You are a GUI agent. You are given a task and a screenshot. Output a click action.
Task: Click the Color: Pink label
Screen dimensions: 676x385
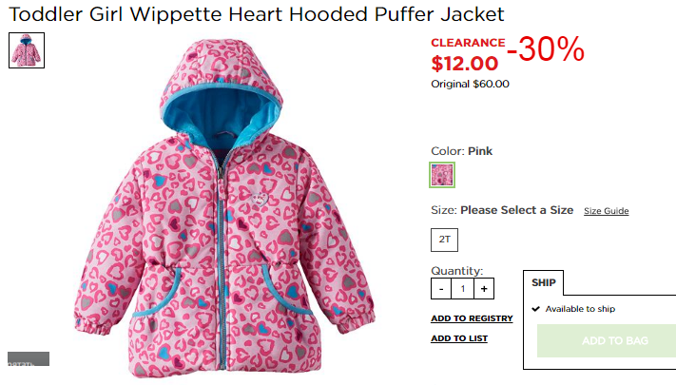[461, 151]
